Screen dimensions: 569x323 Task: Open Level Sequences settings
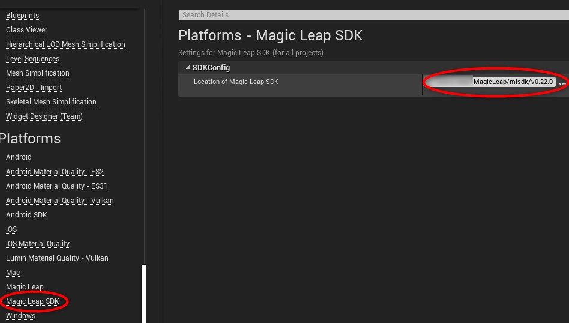click(x=32, y=59)
